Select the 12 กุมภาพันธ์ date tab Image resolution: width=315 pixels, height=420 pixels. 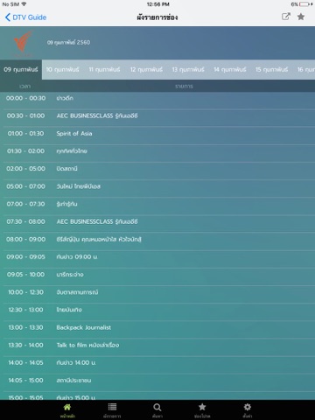coord(146,69)
